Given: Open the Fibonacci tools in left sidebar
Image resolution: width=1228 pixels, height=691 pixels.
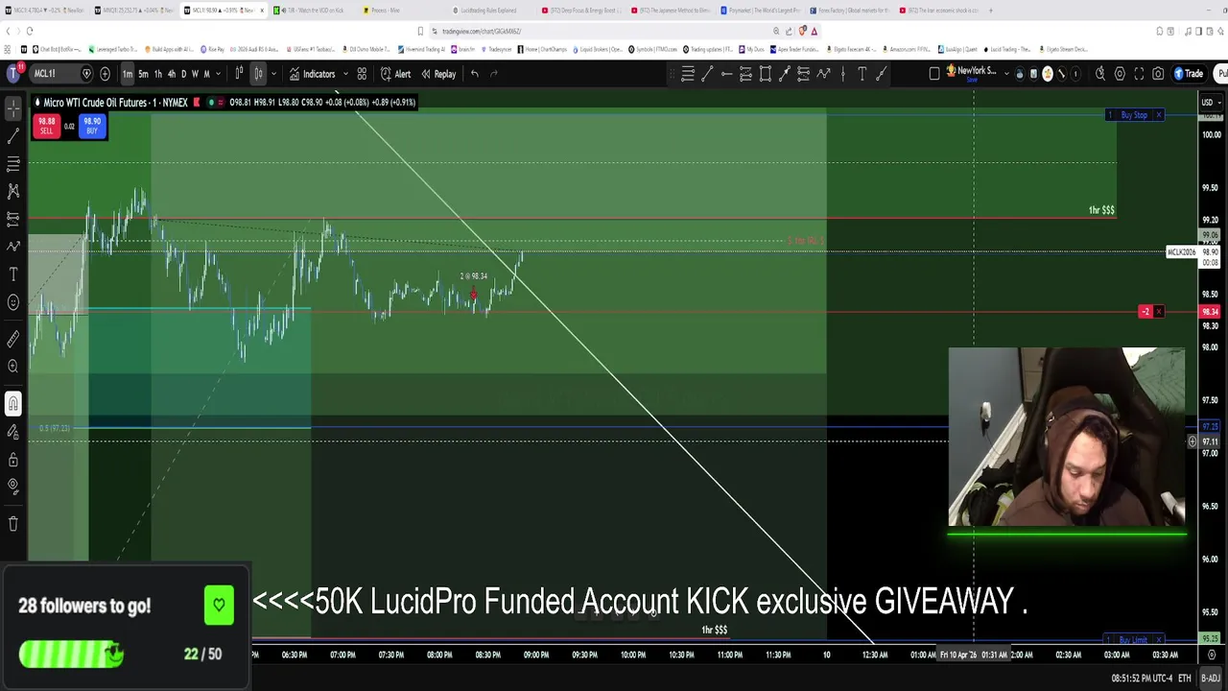Looking at the screenshot, I should 13,164.
